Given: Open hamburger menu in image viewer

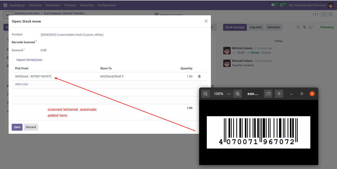Looking at the screenshot, I should [x=279, y=94].
